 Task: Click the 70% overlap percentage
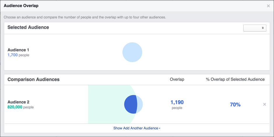coord(235,105)
